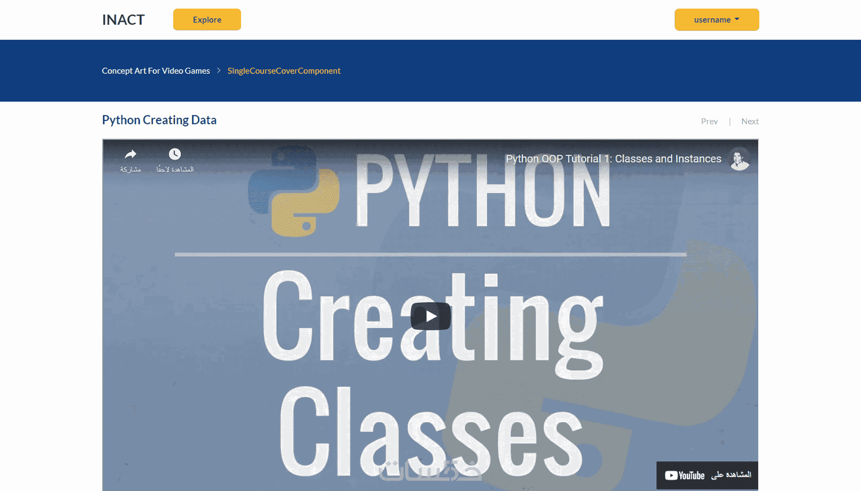This screenshot has height=491, width=861.
Task: Click the SingleCourseCoverComponent breadcrumb link
Action: (x=284, y=71)
